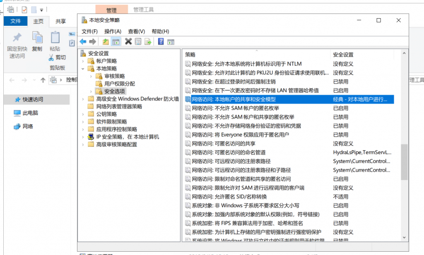Click the blue Back arrow in toolbar
424x255 pixels.
tap(83, 41)
